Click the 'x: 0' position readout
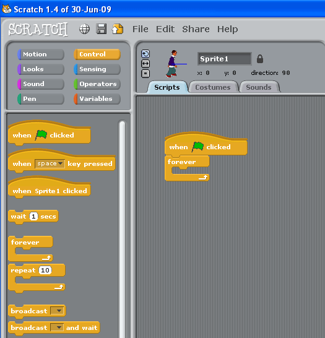Image resolution: width=325 pixels, height=338 pixels. (x=204, y=73)
